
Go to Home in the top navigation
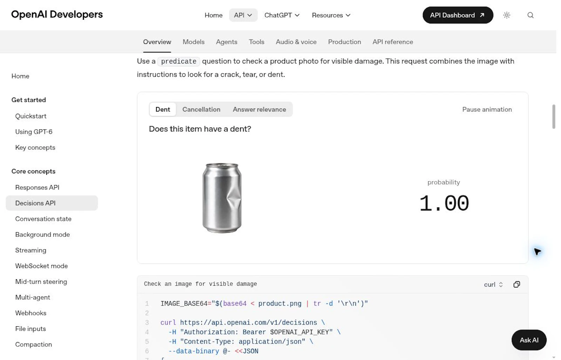pyautogui.click(x=214, y=15)
